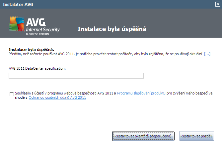
Task: Click the 'AVG 2011 DataCenter specification:' label
Action: [x=37, y=68]
